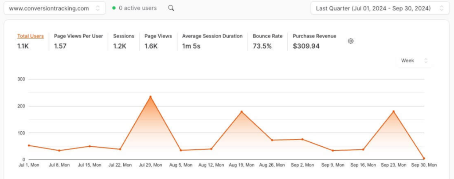Open the metrics settings gear icon
Viewport: 454px width, 179px height.
point(351,41)
